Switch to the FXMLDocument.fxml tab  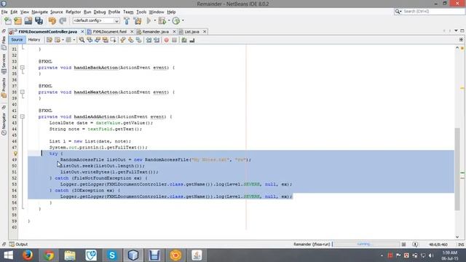point(110,32)
